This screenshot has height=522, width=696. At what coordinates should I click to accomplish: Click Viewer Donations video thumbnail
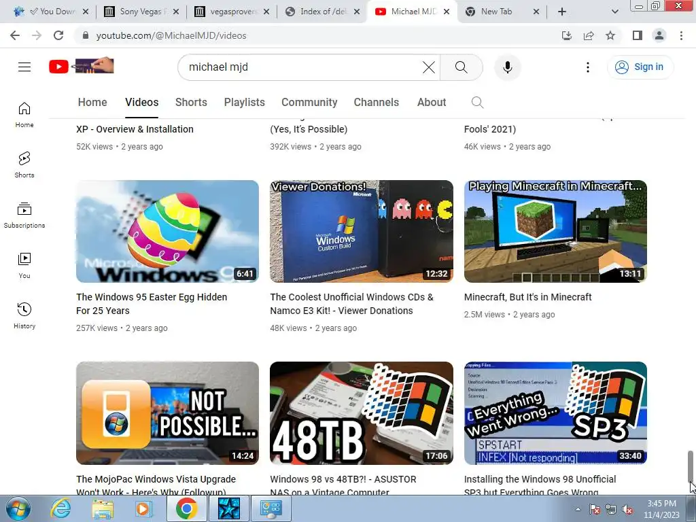tap(362, 231)
